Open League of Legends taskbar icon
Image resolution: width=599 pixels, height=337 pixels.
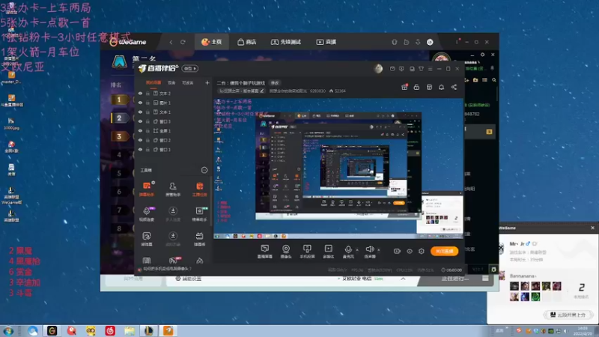(148, 330)
